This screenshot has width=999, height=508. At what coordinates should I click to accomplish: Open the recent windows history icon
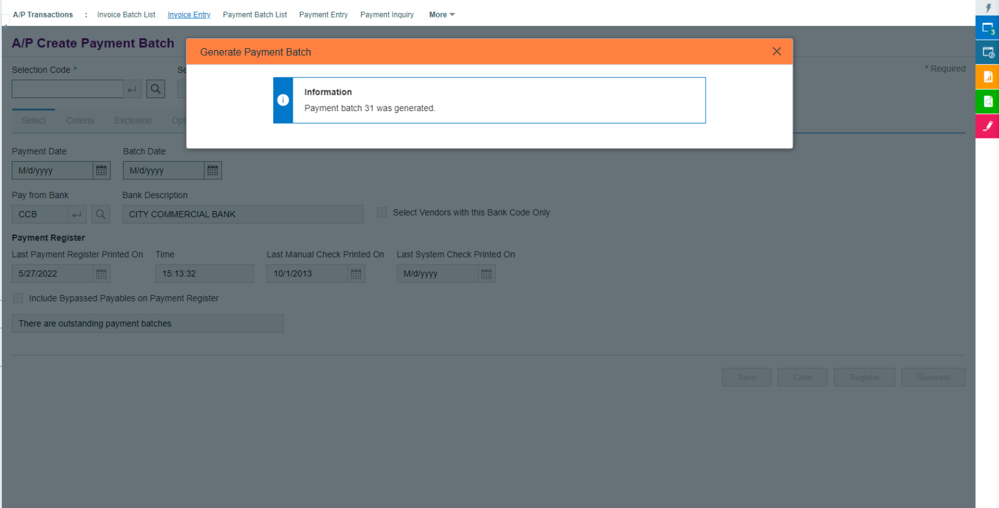988,53
